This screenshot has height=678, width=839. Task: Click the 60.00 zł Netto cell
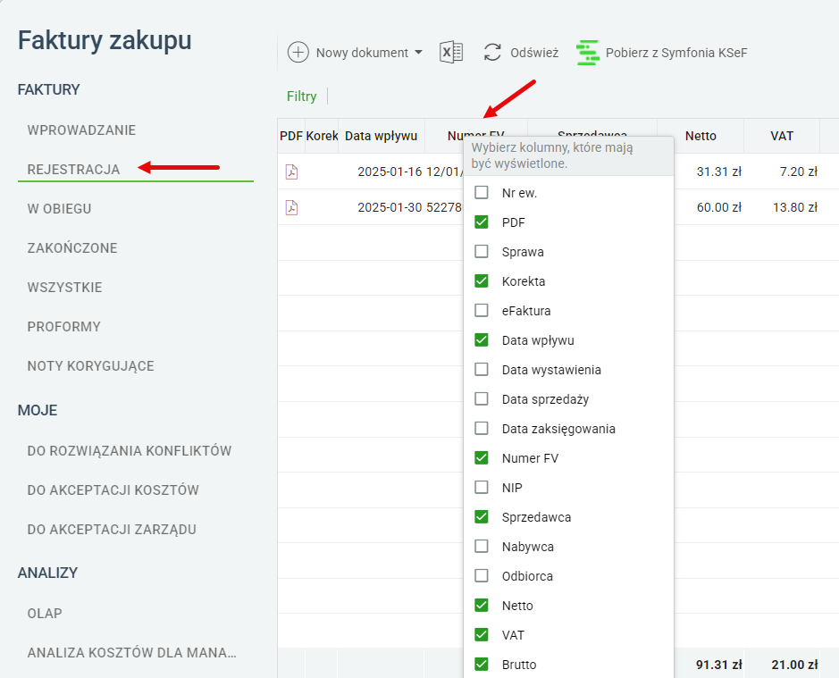(718, 207)
